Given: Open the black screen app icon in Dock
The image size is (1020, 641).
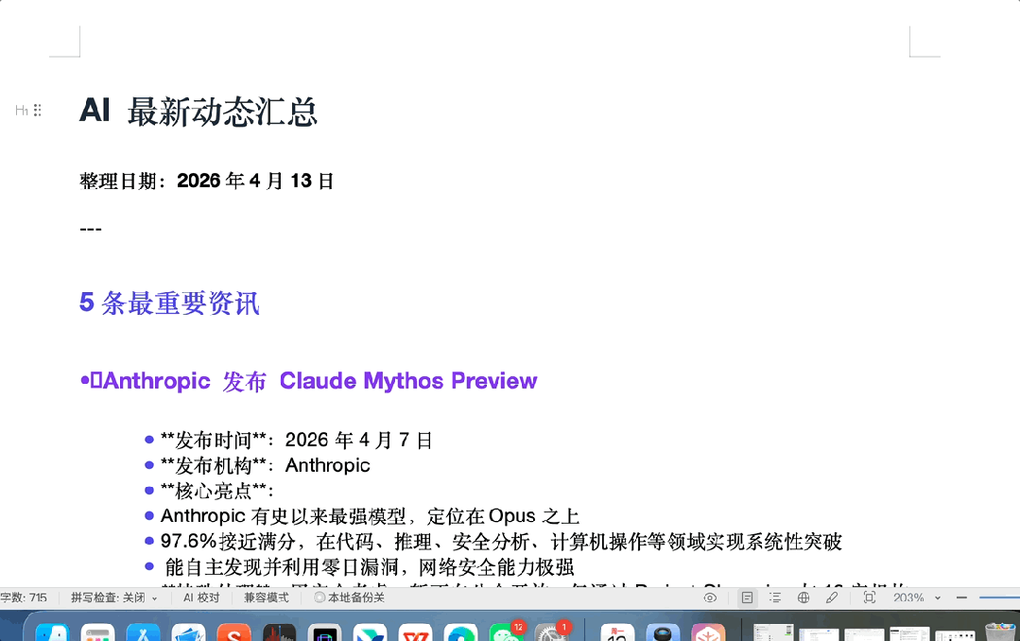Looking at the screenshot, I should point(324,633).
